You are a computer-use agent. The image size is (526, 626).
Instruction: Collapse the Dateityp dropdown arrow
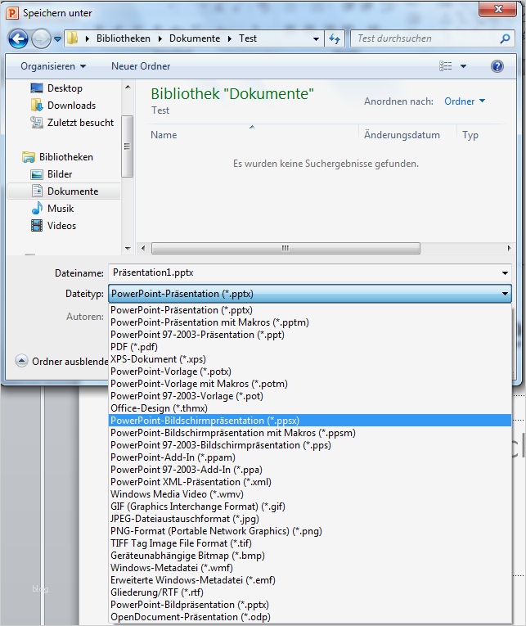coord(505,294)
